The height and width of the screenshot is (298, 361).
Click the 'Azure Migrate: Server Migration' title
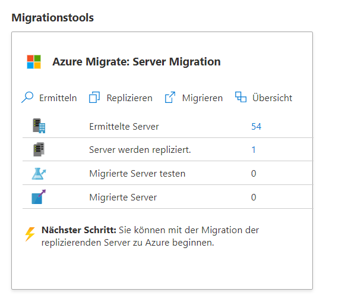tap(137, 62)
